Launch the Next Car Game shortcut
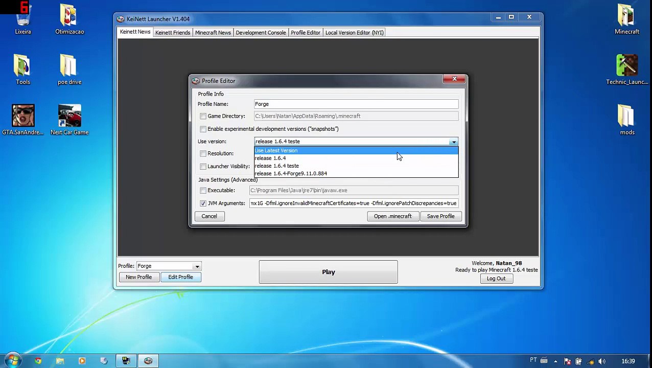Viewport: 652px width, 368px height. click(69, 120)
